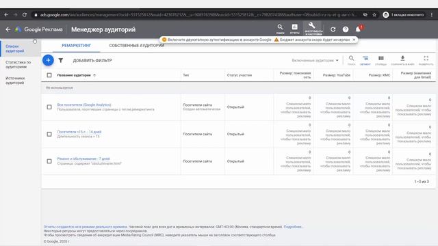Reload the page in the browser
The width and height of the screenshot is (438, 246).
[x=25, y=15]
